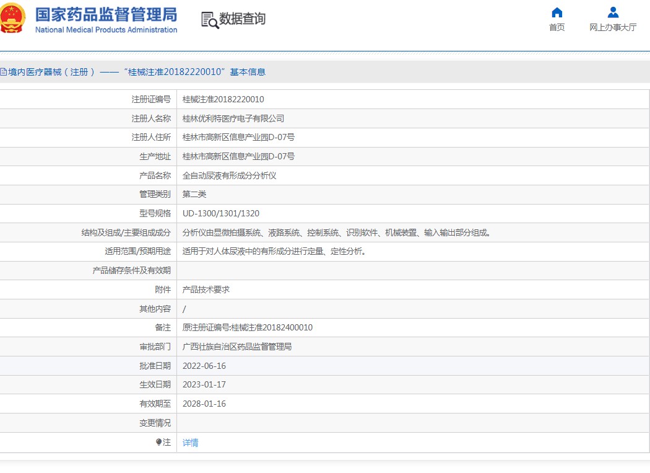Click 产品技术要求 attachment value
The width and height of the screenshot is (650, 473).
pos(206,290)
